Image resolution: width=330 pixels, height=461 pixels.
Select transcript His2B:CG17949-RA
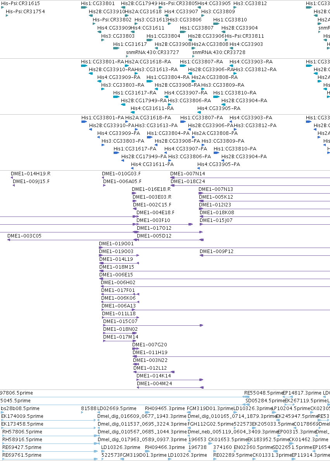point(144,101)
